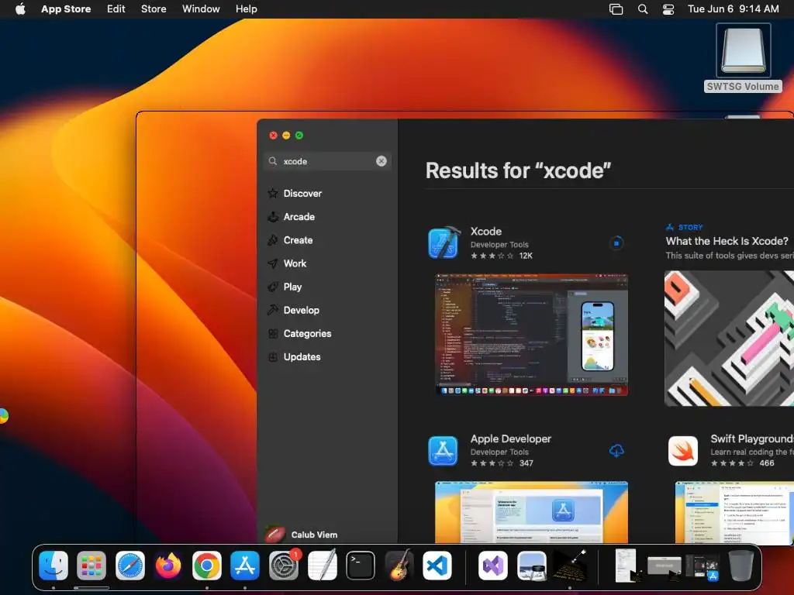
Task: Go to the Work section
Action: (x=295, y=263)
